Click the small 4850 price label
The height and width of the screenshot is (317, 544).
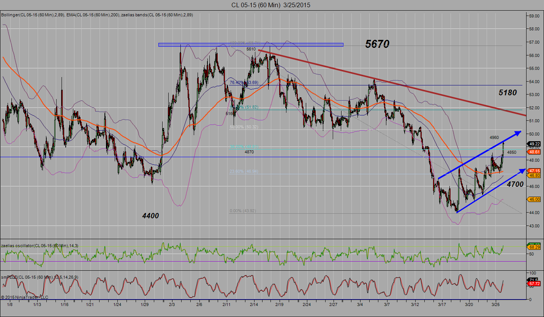coord(512,152)
